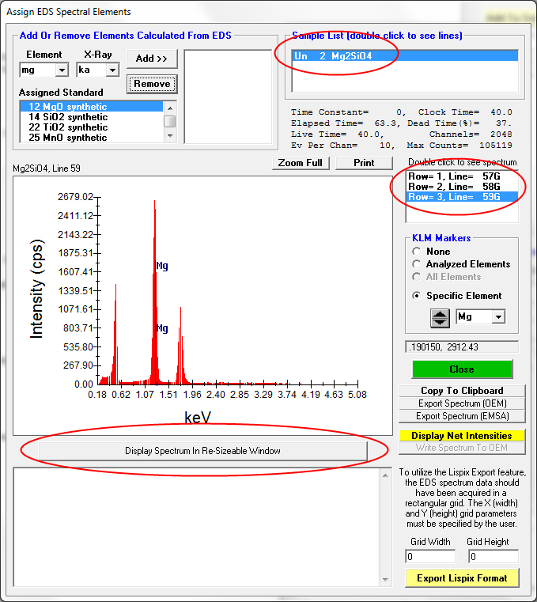Click the green Close button

[x=462, y=369]
